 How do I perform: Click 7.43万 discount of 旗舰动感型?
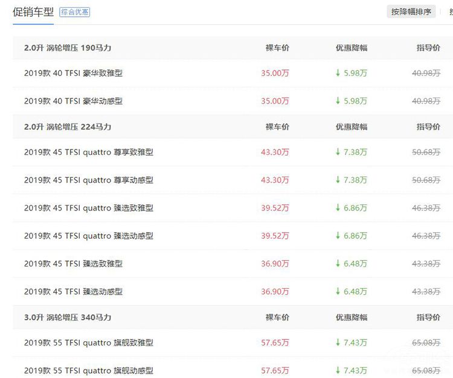click(x=352, y=371)
